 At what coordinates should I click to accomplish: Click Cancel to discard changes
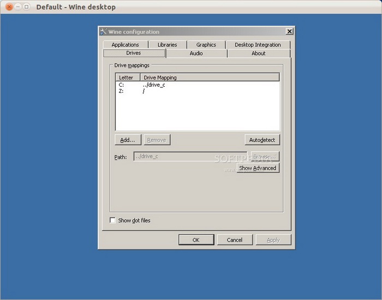[235, 240]
